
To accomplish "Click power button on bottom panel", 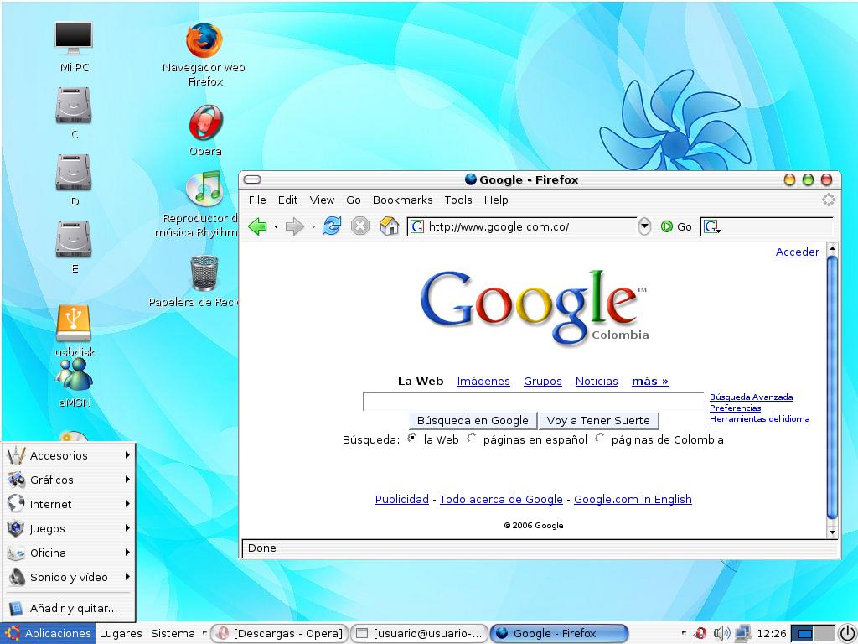I will pos(846,633).
